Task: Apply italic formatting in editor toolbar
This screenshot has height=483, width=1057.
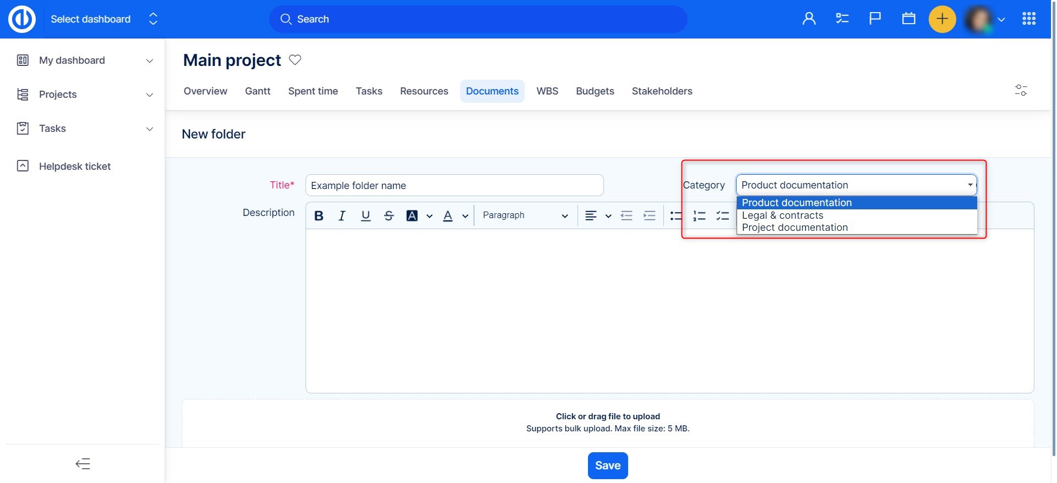Action: click(342, 216)
